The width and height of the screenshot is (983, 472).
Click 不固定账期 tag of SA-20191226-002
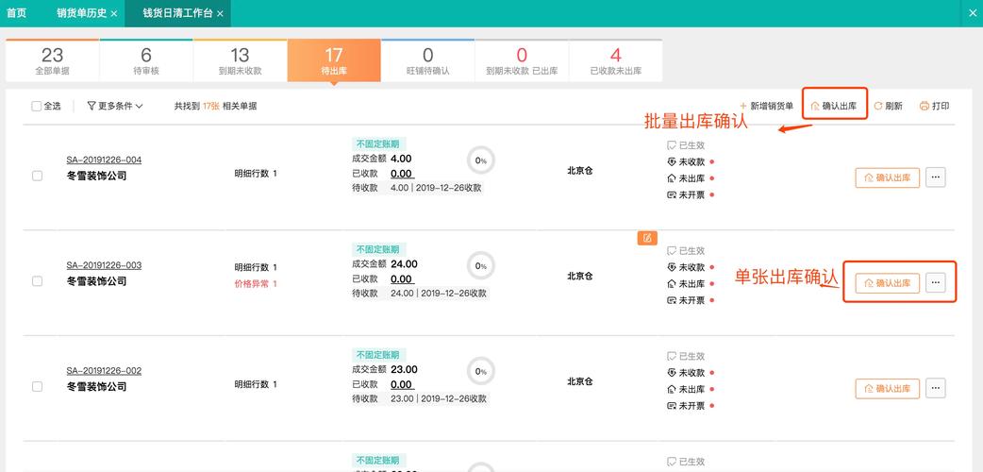(378, 355)
